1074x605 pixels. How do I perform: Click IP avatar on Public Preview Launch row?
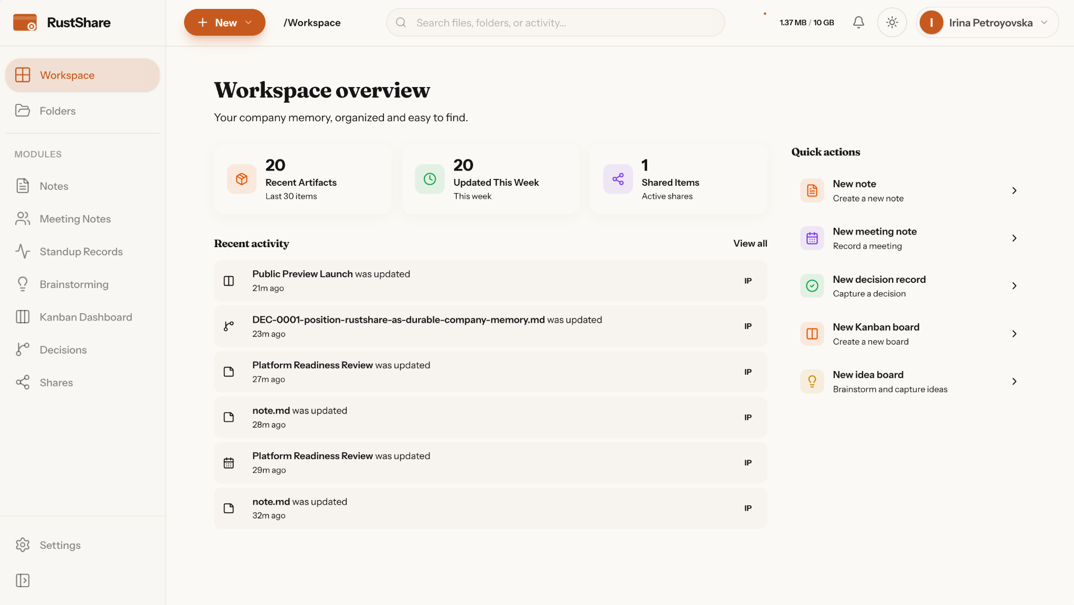click(748, 281)
